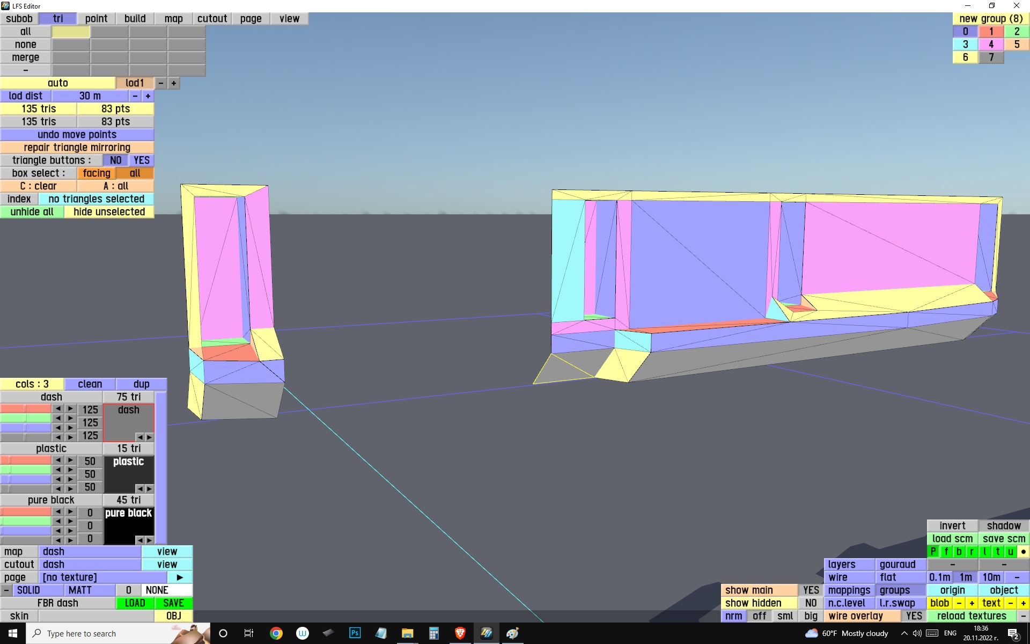The width and height of the screenshot is (1030, 644).
Task: Switch to the build tab
Action: (135, 19)
